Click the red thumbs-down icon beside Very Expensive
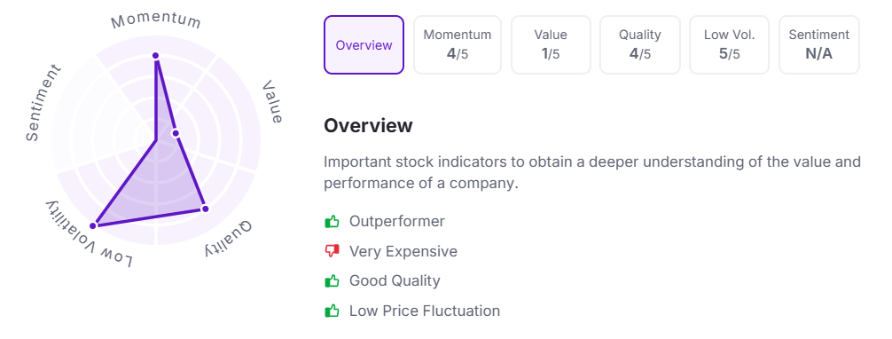This screenshot has height=339, width=892. [332, 251]
